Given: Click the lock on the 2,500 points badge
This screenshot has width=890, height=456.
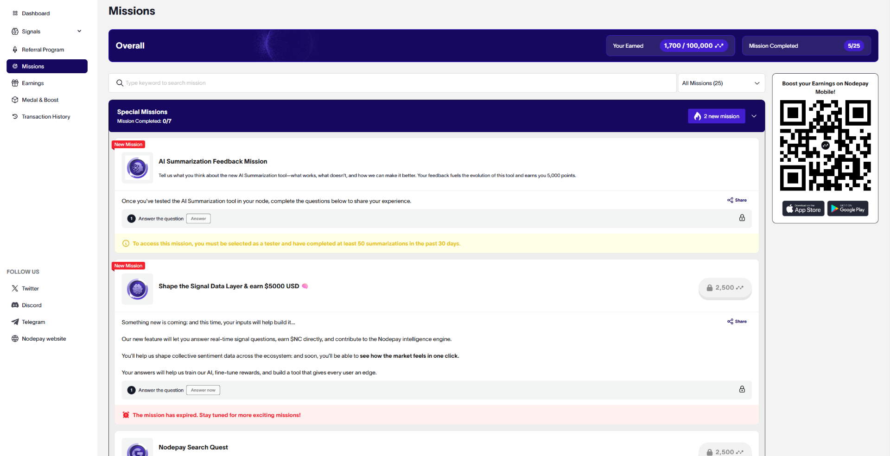Looking at the screenshot, I should click(710, 288).
